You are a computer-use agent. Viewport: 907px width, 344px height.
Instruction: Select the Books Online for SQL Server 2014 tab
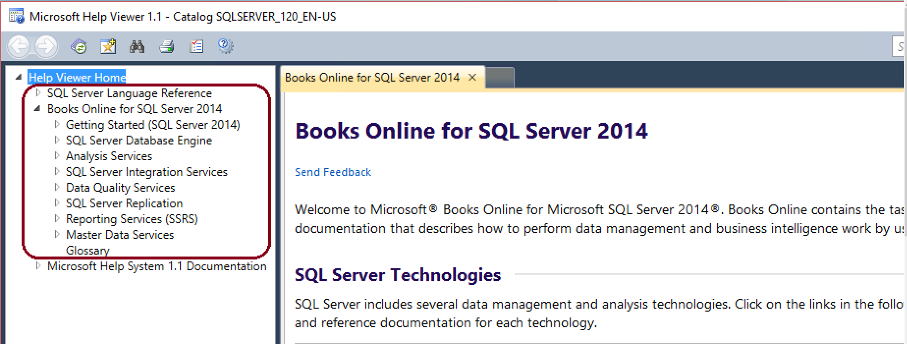(372, 77)
